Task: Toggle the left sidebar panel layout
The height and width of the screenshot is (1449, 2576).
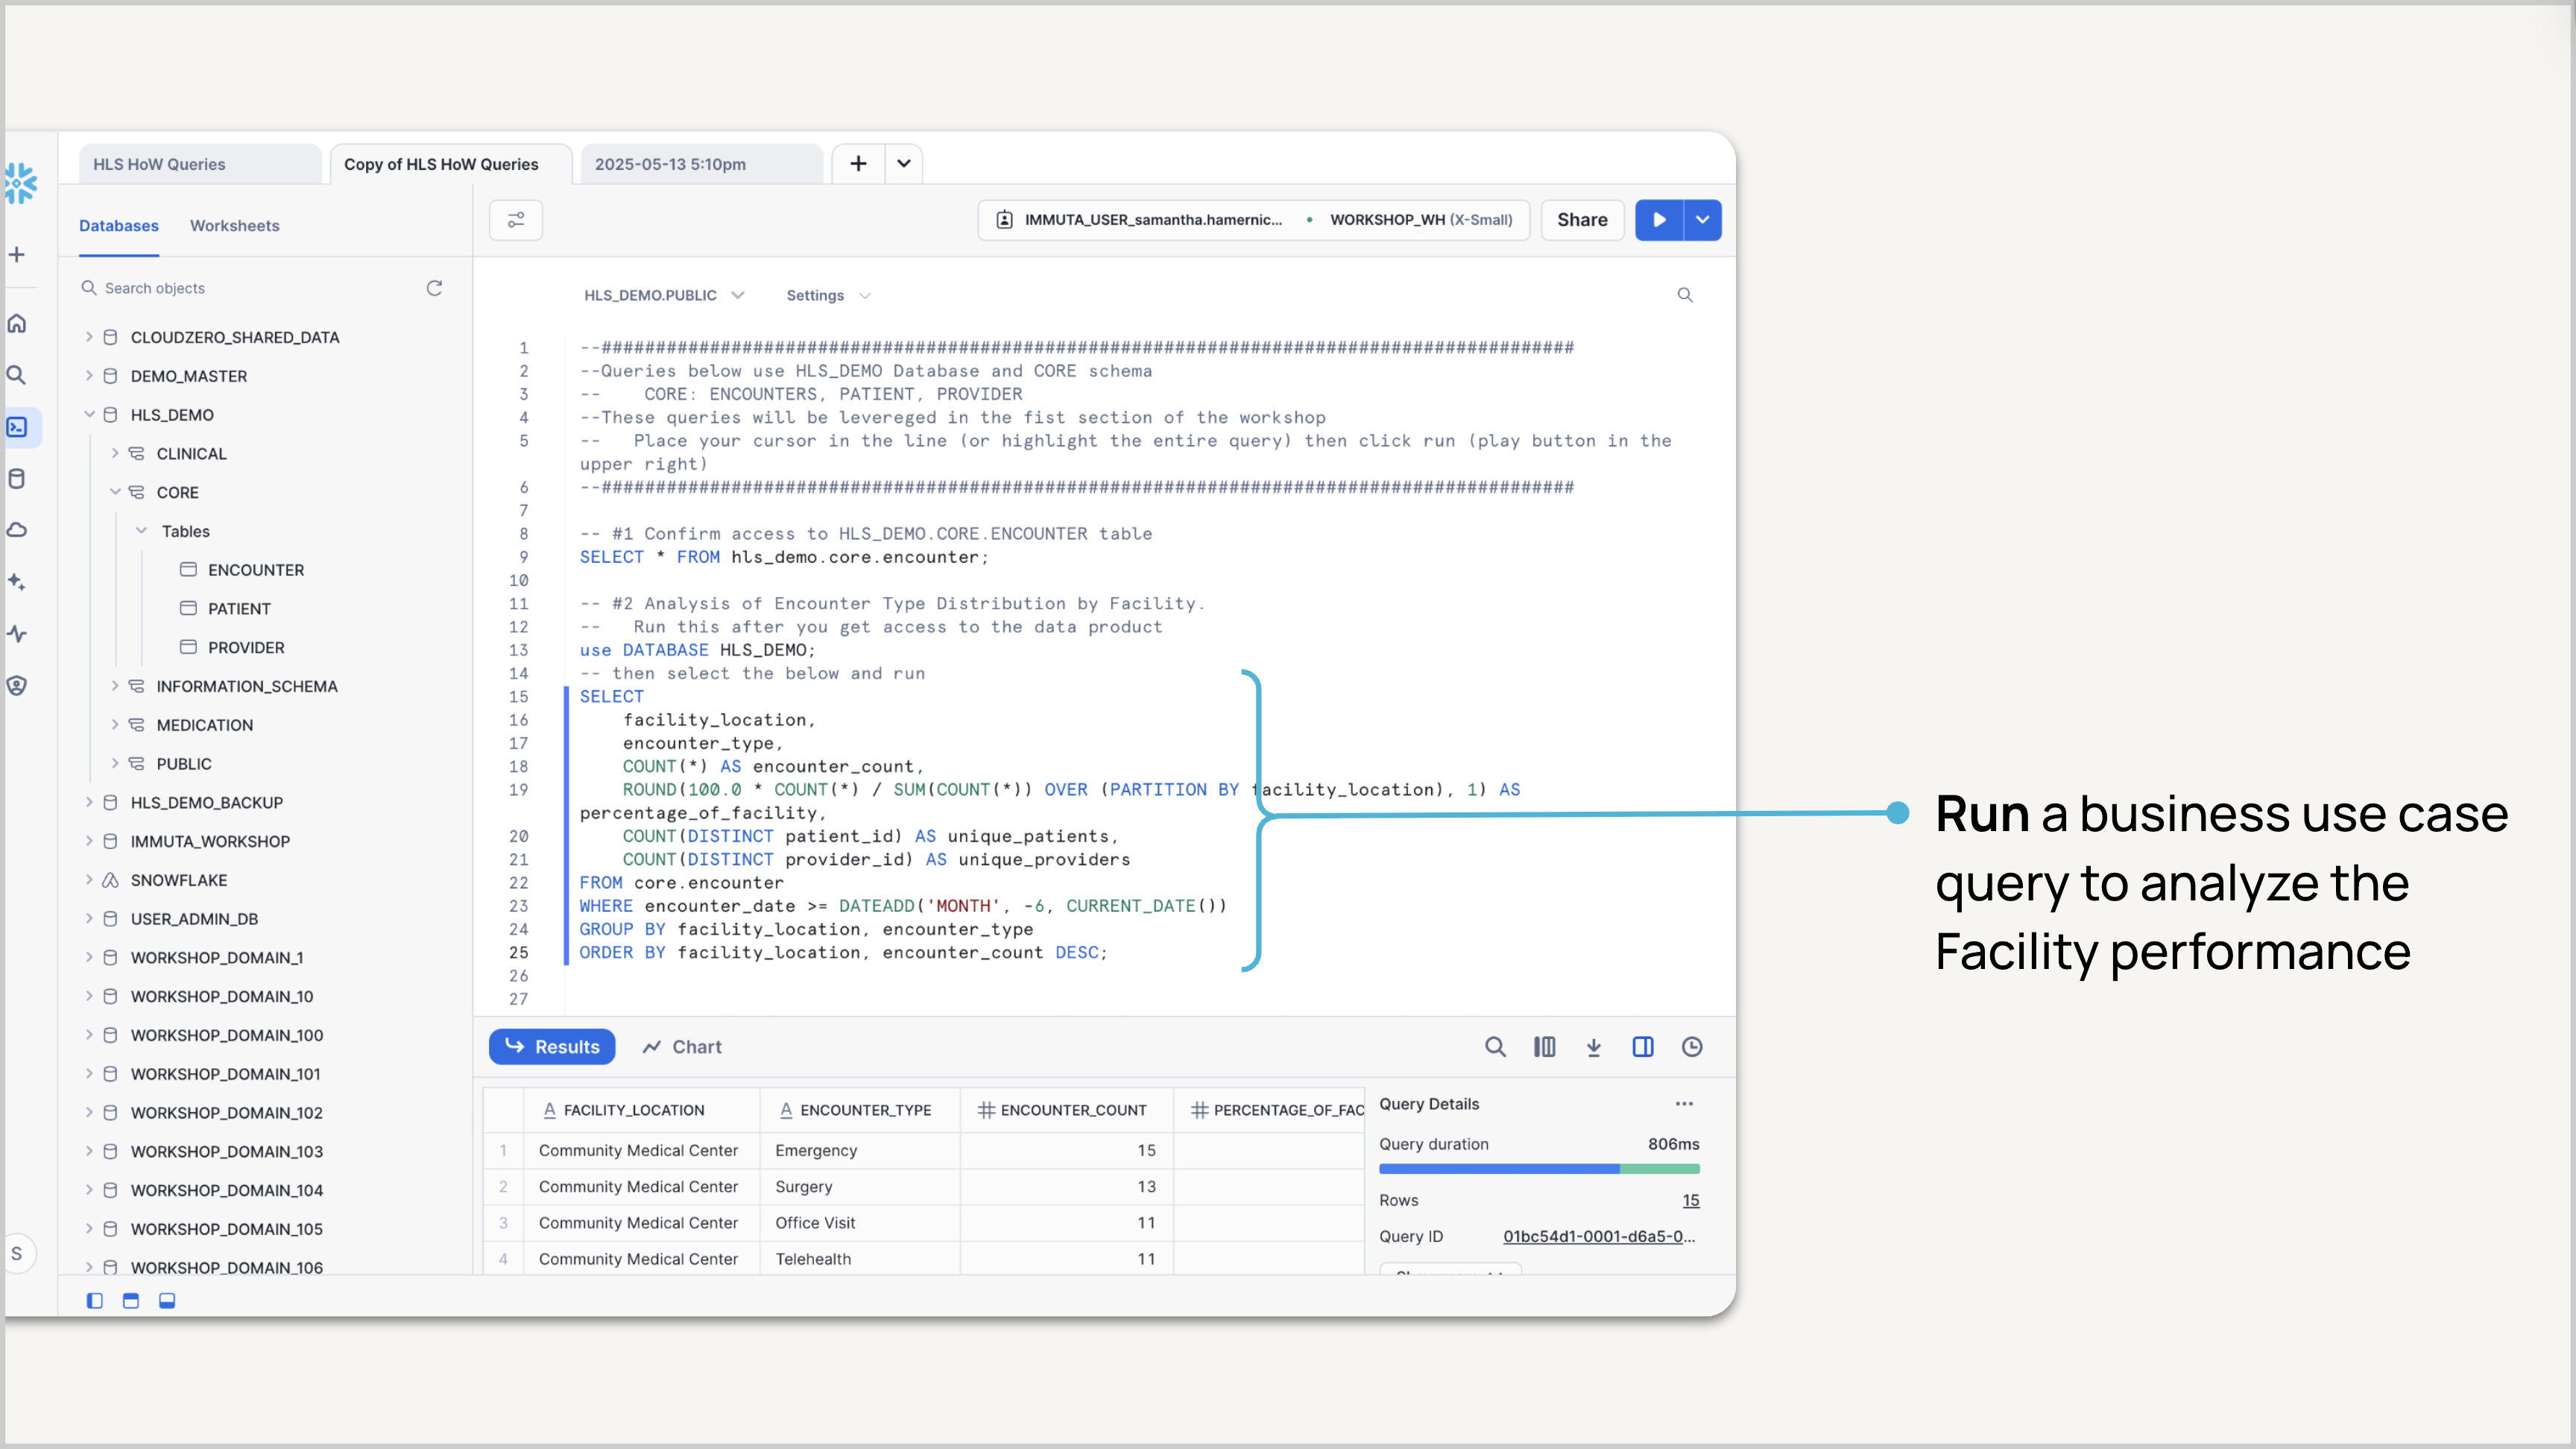Action: pos(95,1301)
